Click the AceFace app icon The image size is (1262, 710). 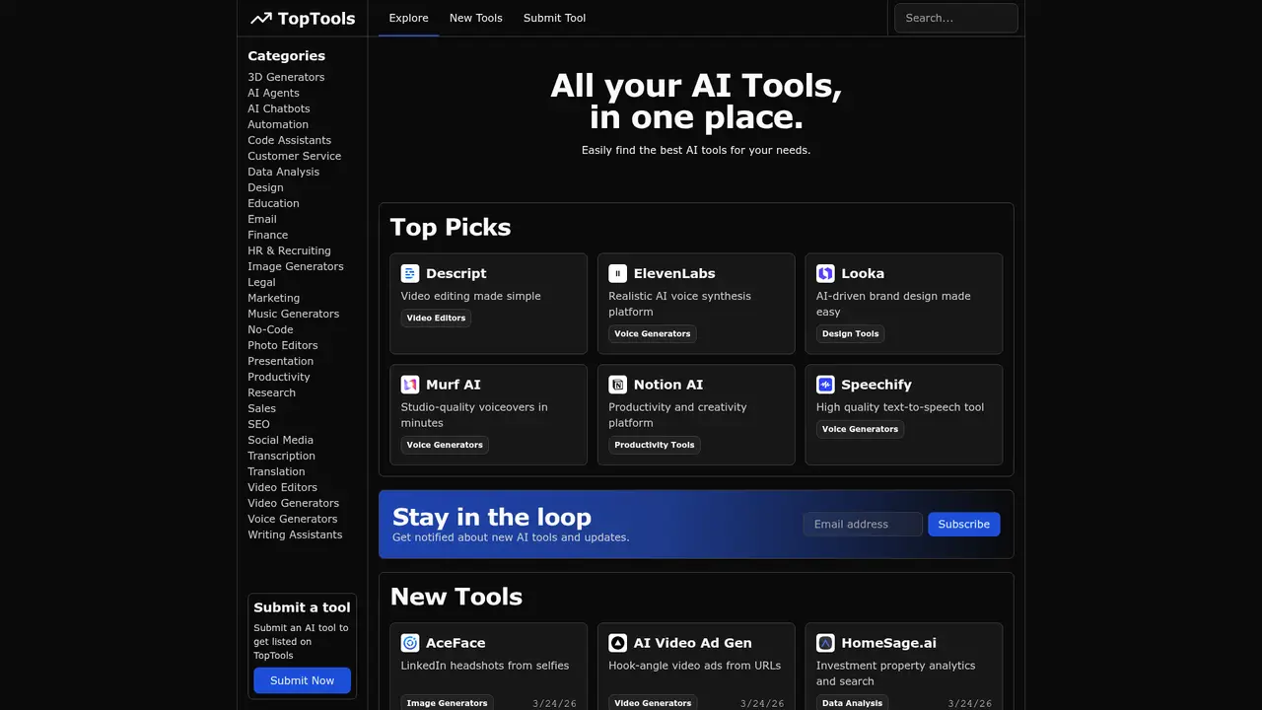coord(410,643)
